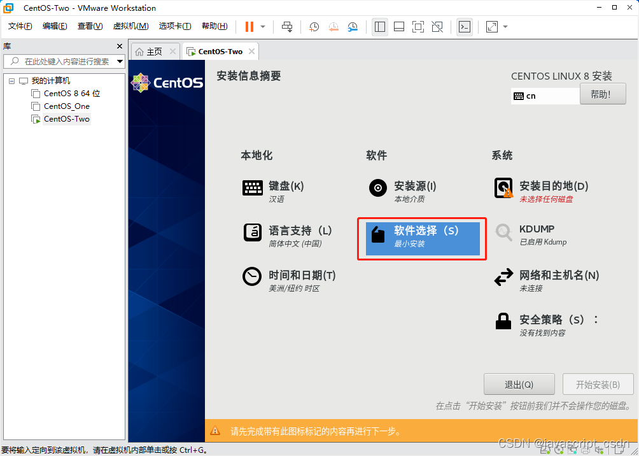Open the 虚拟机(M) menu
Image resolution: width=639 pixels, height=456 pixels.
click(x=131, y=26)
